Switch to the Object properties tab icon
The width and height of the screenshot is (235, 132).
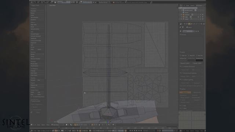click(192, 24)
